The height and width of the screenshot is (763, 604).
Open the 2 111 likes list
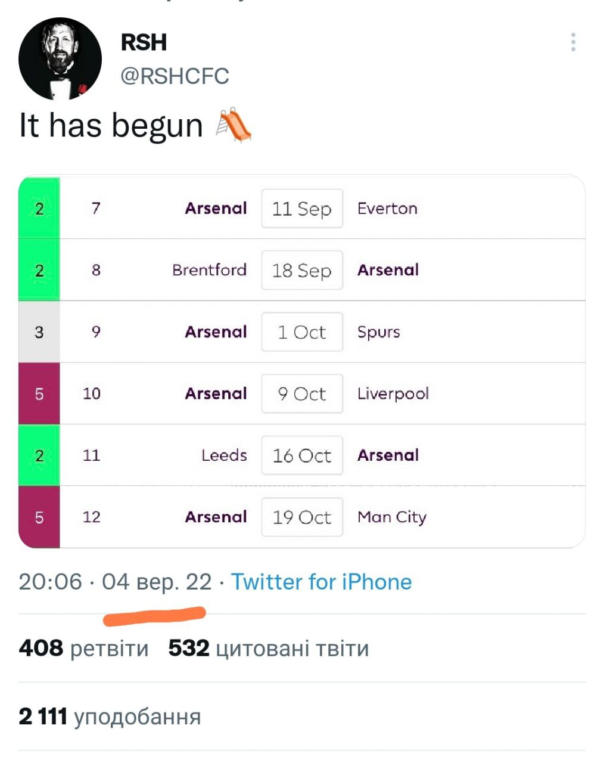click(110, 717)
